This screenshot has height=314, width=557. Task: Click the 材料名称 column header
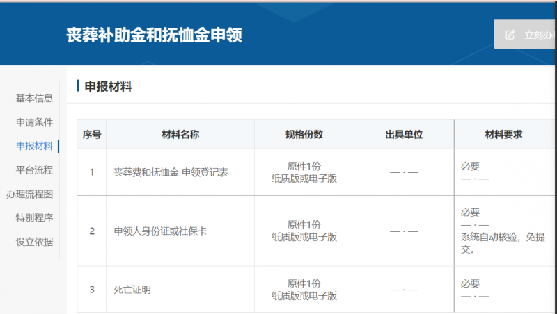coord(180,134)
